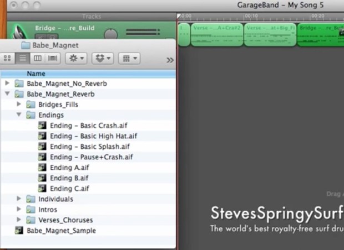Select the 'Babe_Magnet_Sample' file name
Image resolution: width=344 pixels, height=250 pixels.
pyautogui.click(x=61, y=231)
